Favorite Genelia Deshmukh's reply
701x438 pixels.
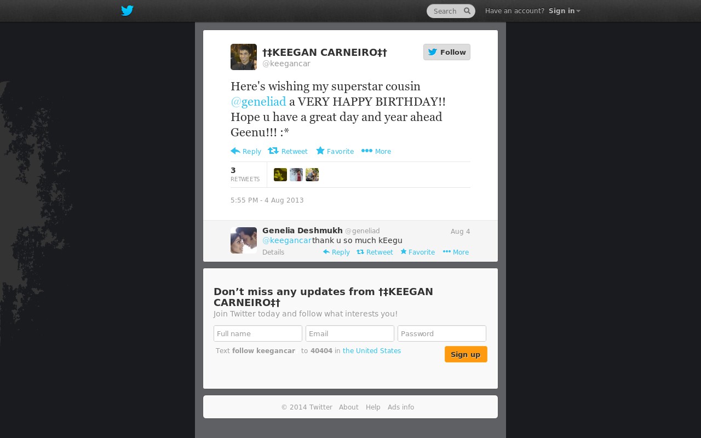417,252
